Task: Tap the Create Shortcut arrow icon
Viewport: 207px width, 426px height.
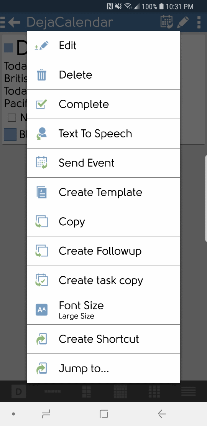Action: (x=41, y=339)
